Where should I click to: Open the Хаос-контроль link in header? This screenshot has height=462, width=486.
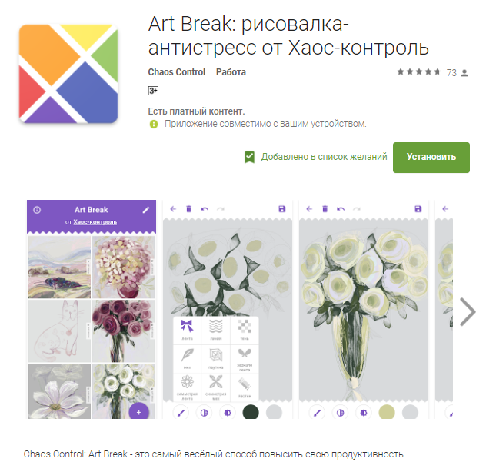(x=95, y=222)
